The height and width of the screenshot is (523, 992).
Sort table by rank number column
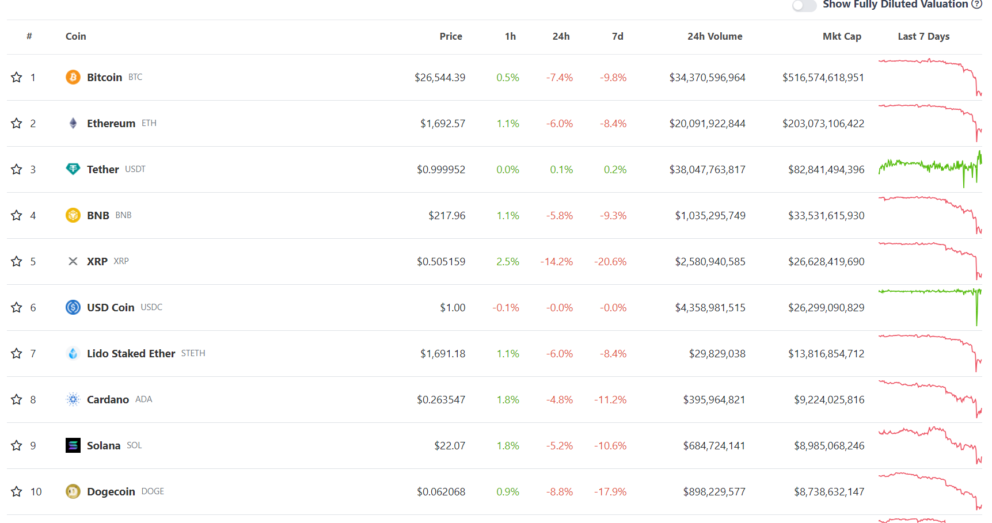tap(29, 36)
